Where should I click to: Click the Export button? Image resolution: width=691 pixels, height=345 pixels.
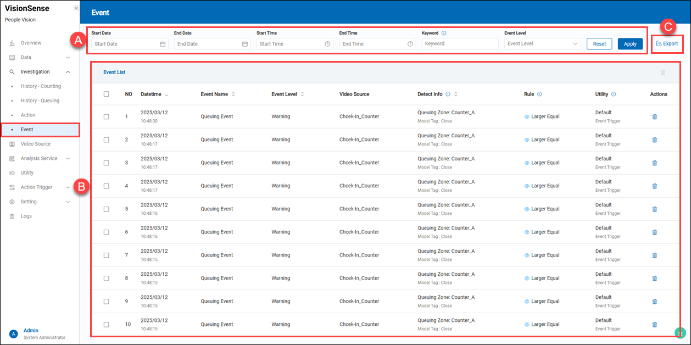[x=667, y=43]
